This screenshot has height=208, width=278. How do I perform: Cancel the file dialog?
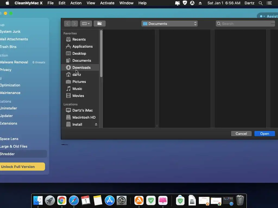pyautogui.click(x=241, y=134)
